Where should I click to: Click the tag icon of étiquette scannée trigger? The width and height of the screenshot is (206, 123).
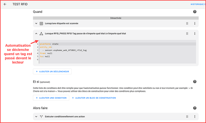point(41,23)
